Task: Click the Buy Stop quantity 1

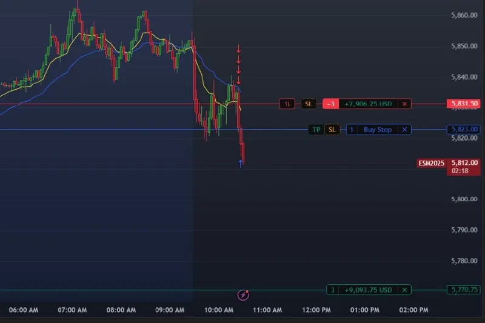Action: (352, 130)
